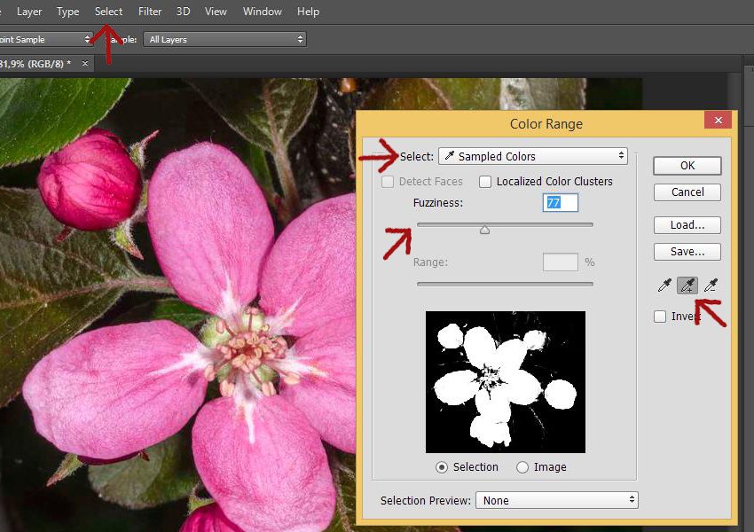
Task: Open the Filter menu
Action: [x=150, y=12]
